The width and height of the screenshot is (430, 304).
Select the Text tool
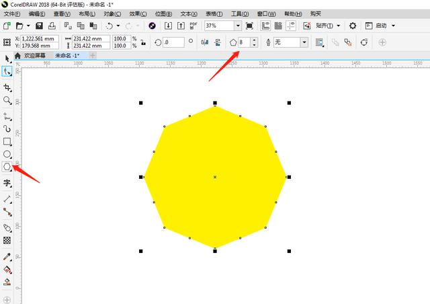[x=7, y=183]
